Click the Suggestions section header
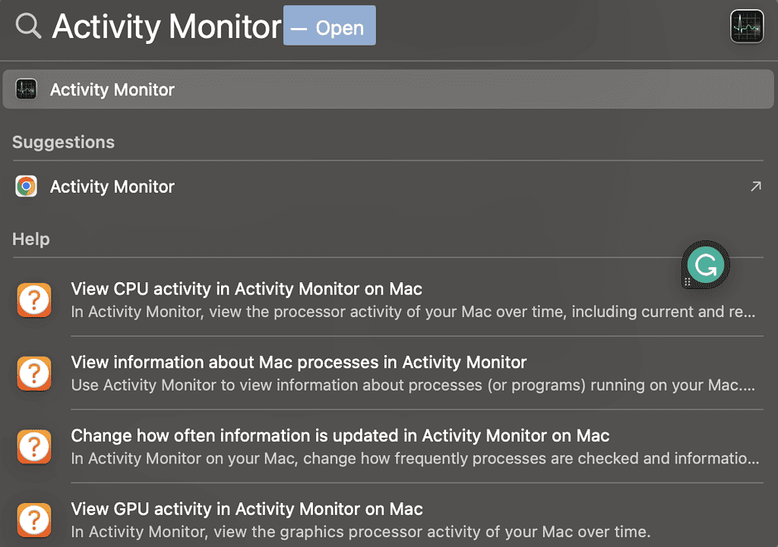Viewport: 778px width, 547px height. tap(63, 143)
